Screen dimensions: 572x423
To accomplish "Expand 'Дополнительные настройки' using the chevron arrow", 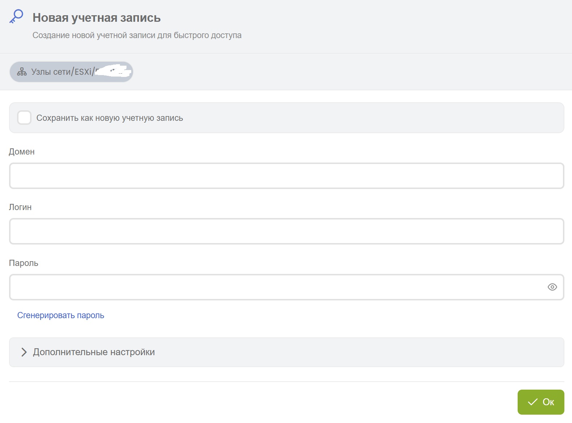I will coord(24,352).
